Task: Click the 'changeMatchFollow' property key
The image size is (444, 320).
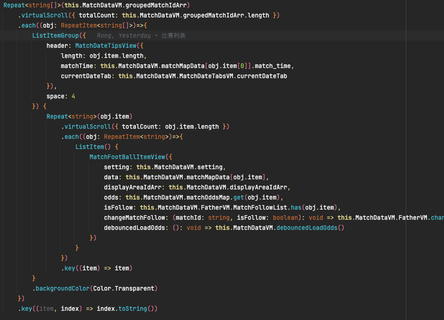Action: pos(134,217)
